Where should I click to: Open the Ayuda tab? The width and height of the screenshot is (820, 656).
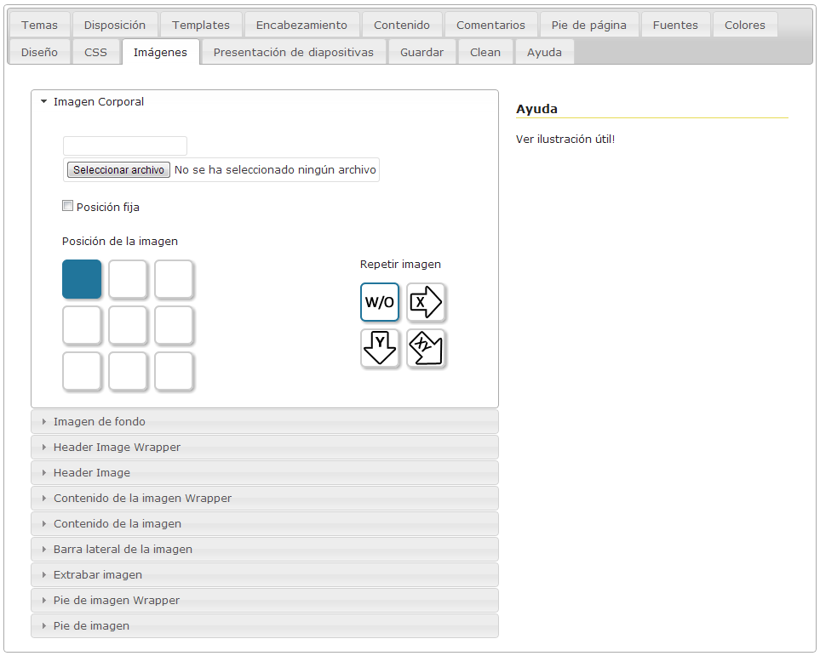point(544,52)
